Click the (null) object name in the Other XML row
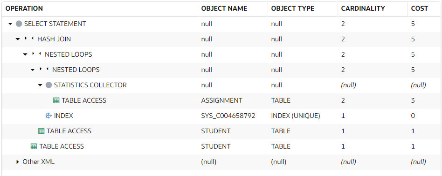Screen dimensions: 442x176 click(208, 162)
